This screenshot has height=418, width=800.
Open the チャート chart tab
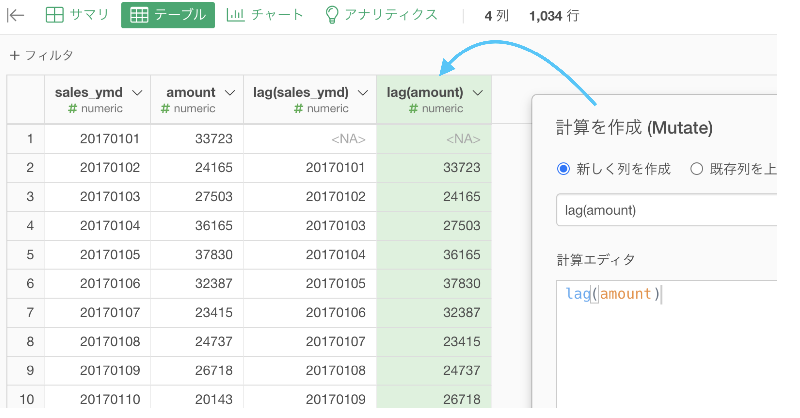[x=265, y=15]
